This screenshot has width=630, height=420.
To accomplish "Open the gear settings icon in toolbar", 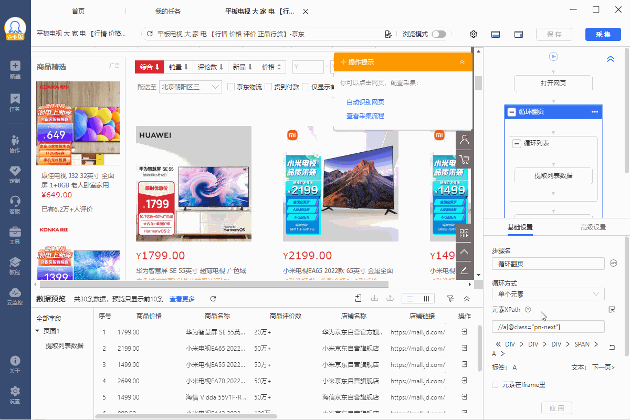I will (474, 34).
